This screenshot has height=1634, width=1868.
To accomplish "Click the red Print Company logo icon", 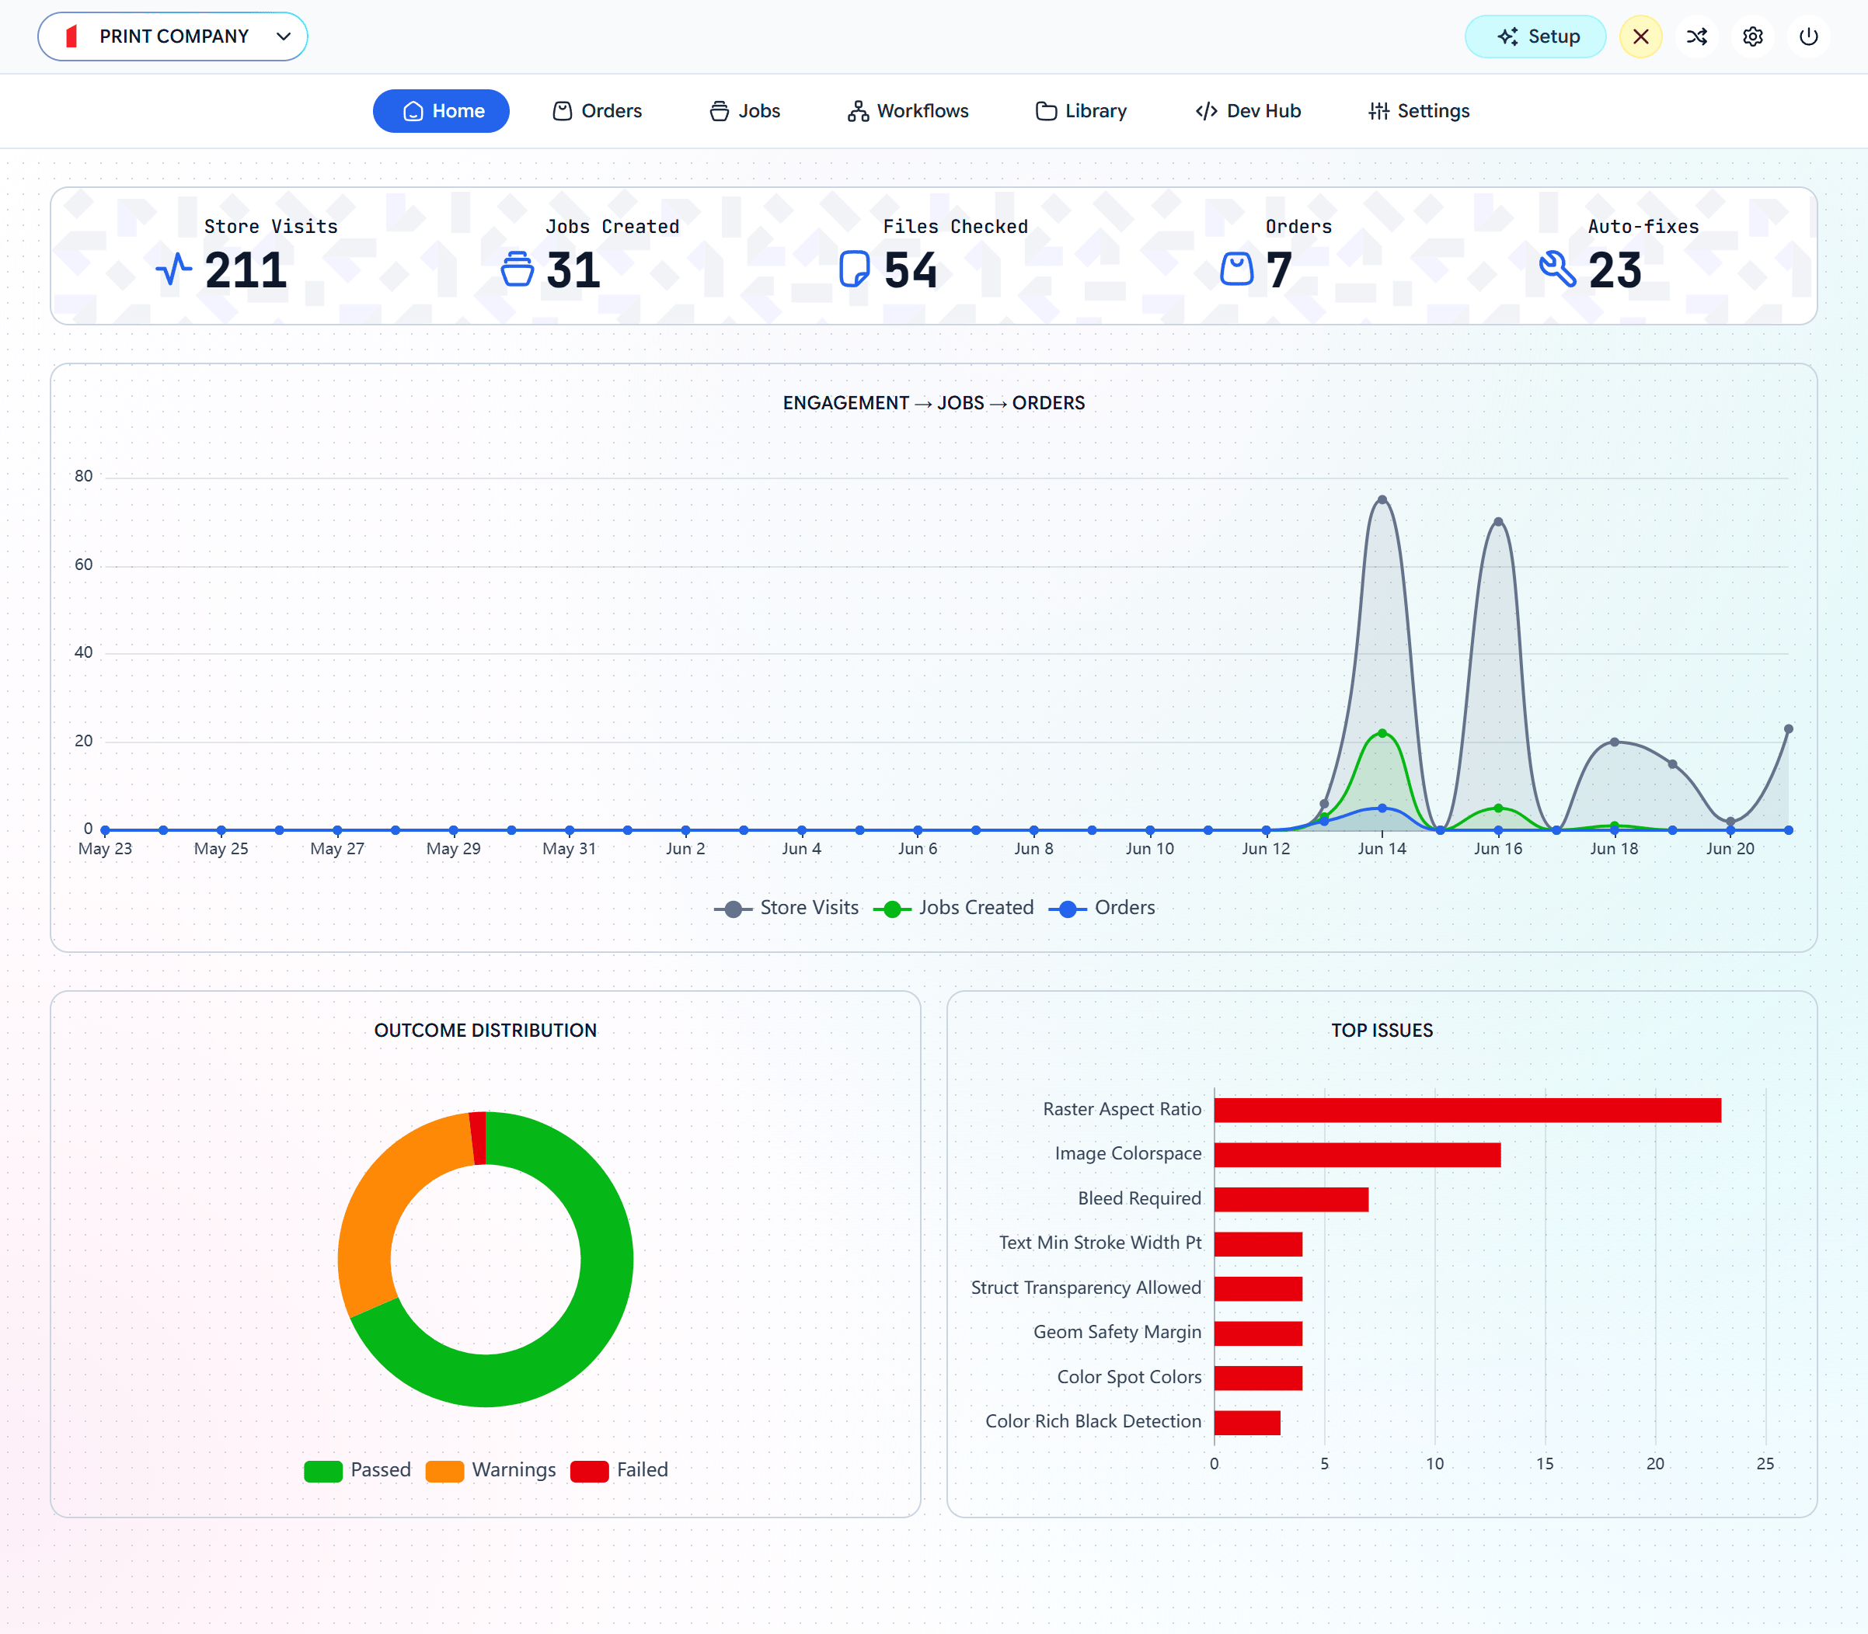I will [x=71, y=37].
